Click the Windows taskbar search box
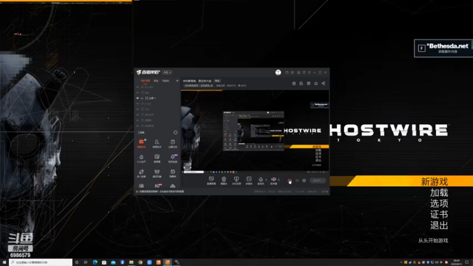 pyautogui.click(x=41, y=262)
